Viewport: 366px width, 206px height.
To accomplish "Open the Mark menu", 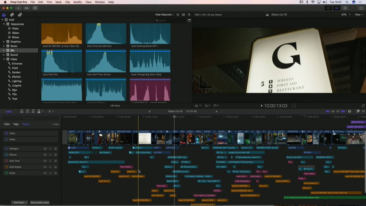I will click(x=58, y=2).
